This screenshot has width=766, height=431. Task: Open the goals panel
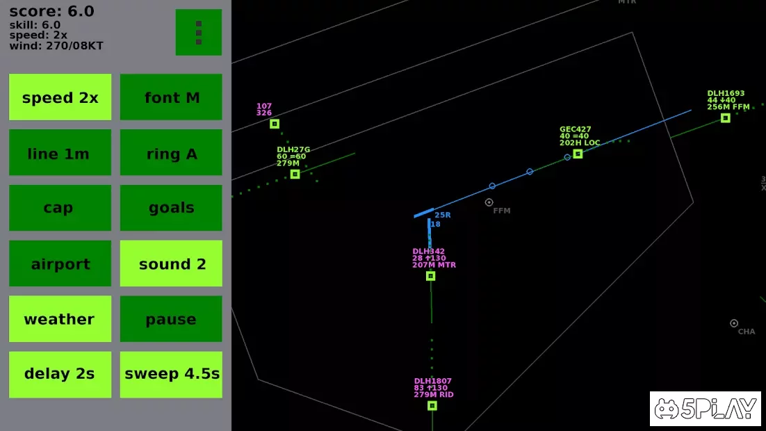tap(171, 208)
